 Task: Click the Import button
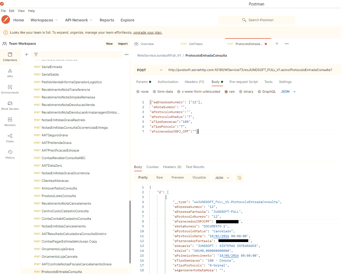point(123,44)
